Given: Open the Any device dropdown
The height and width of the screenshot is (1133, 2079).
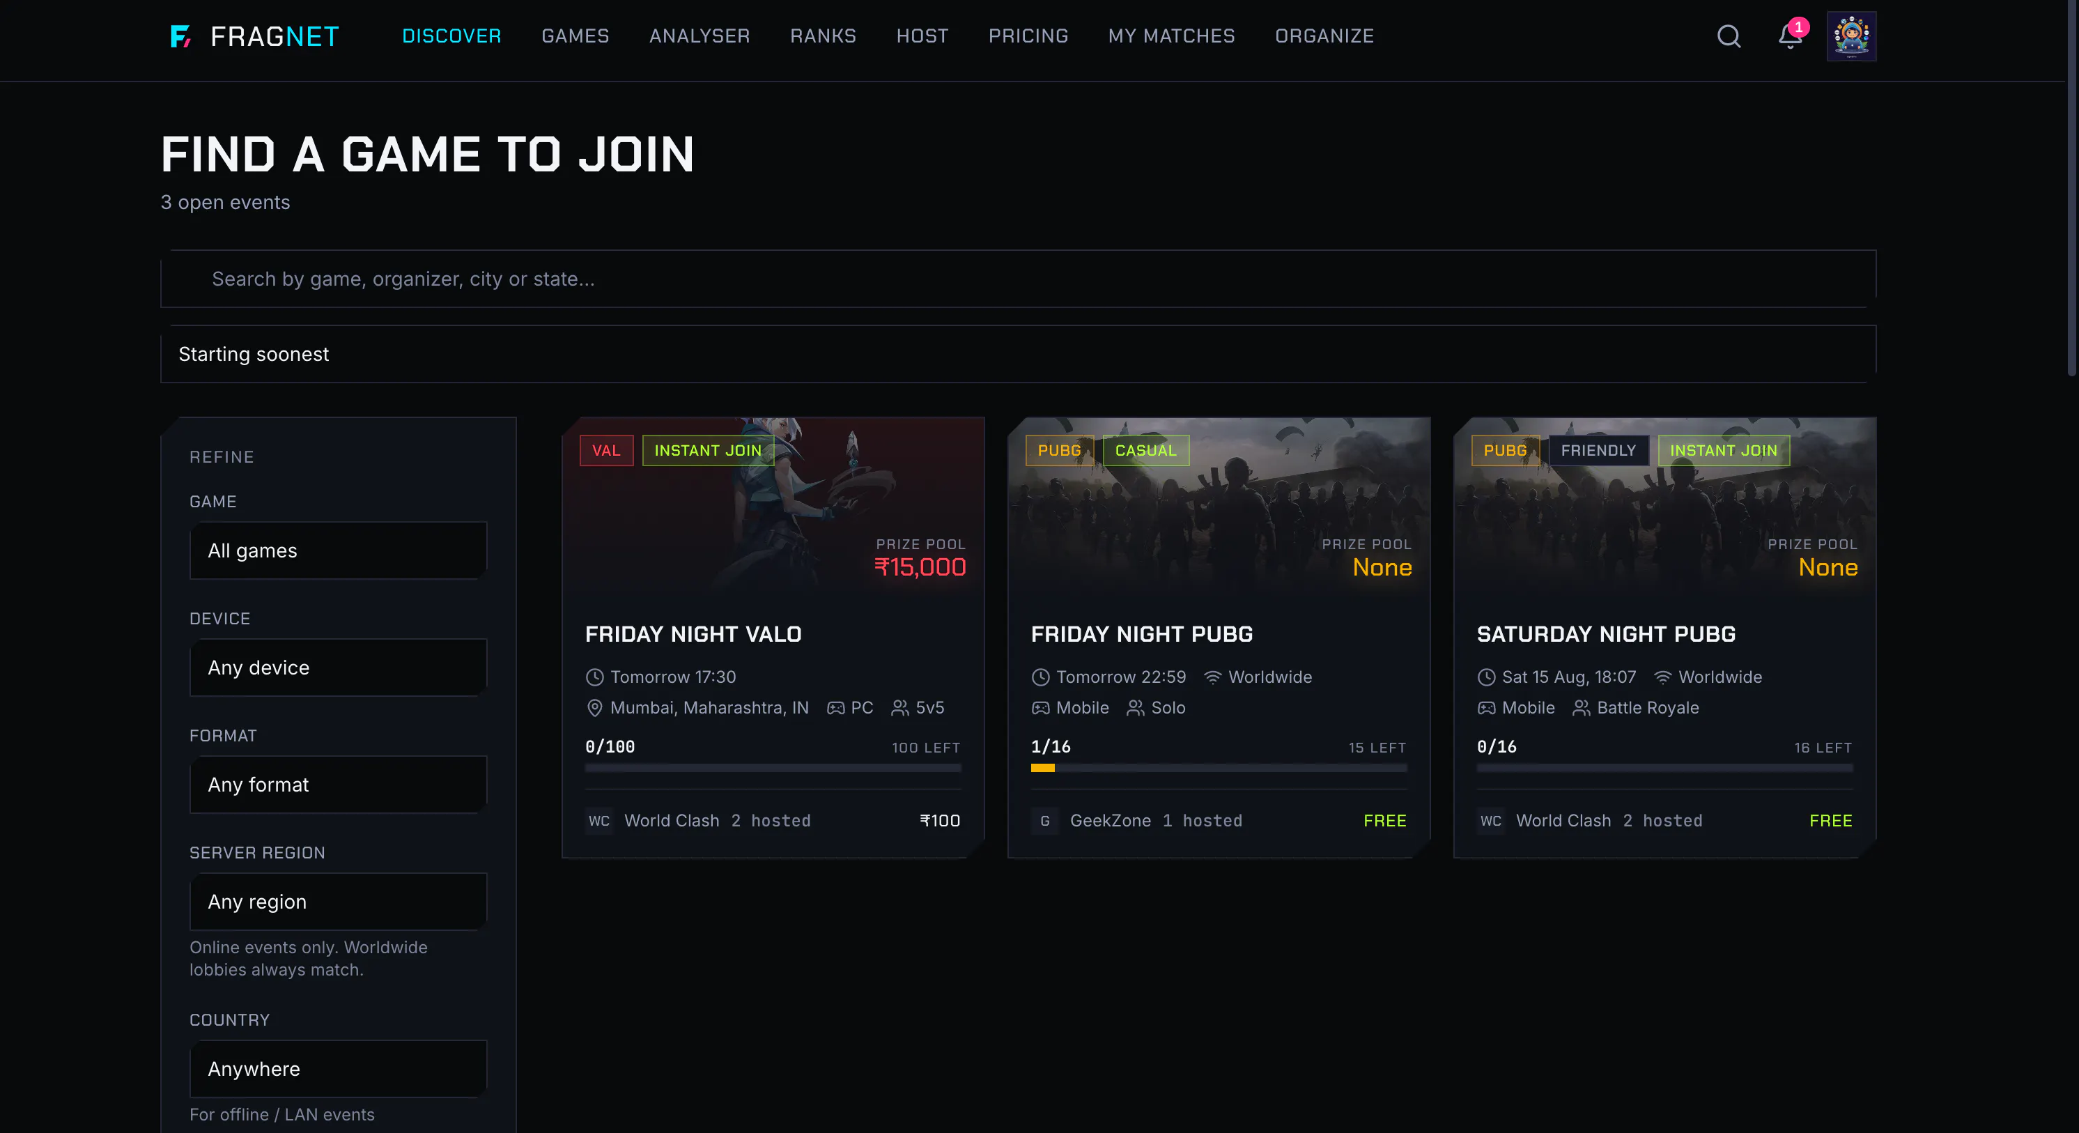Looking at the screenshot, I should 338,668.
